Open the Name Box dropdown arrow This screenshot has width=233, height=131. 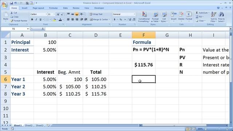click(x=28, y=29)
